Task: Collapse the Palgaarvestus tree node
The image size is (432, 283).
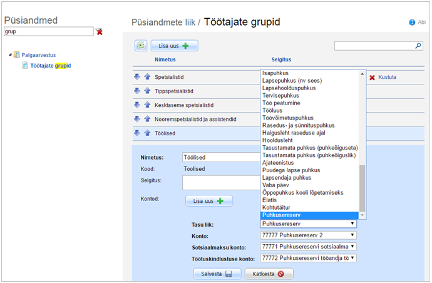Action: [x=10, y=54]
